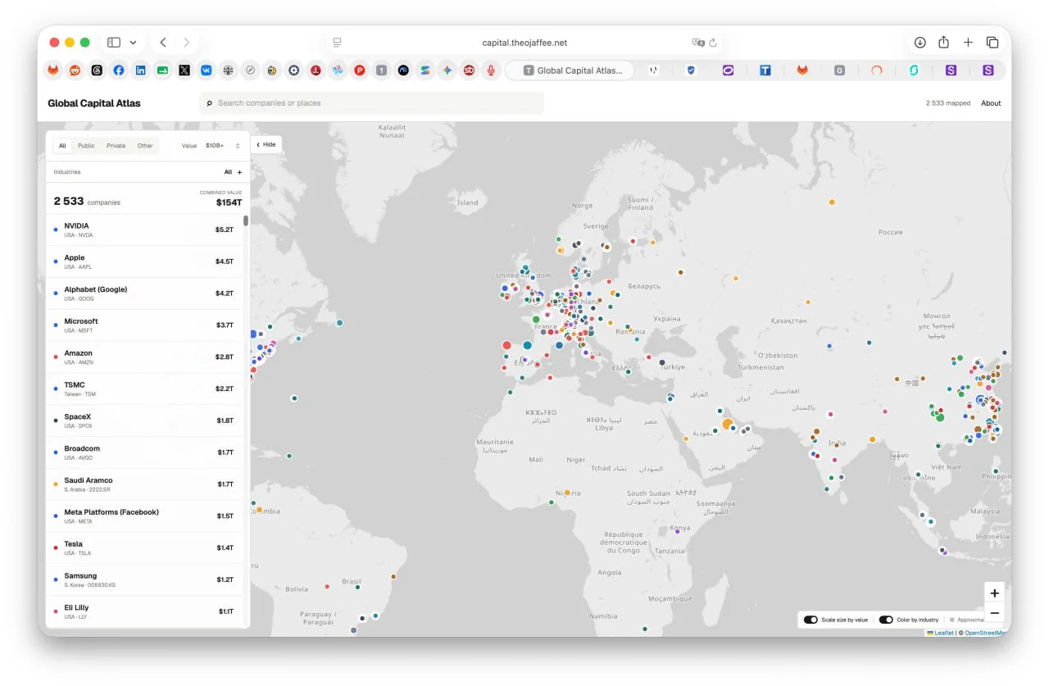
Task: Click the Global Capital Atlas logo title
Action: coord(94,103)
